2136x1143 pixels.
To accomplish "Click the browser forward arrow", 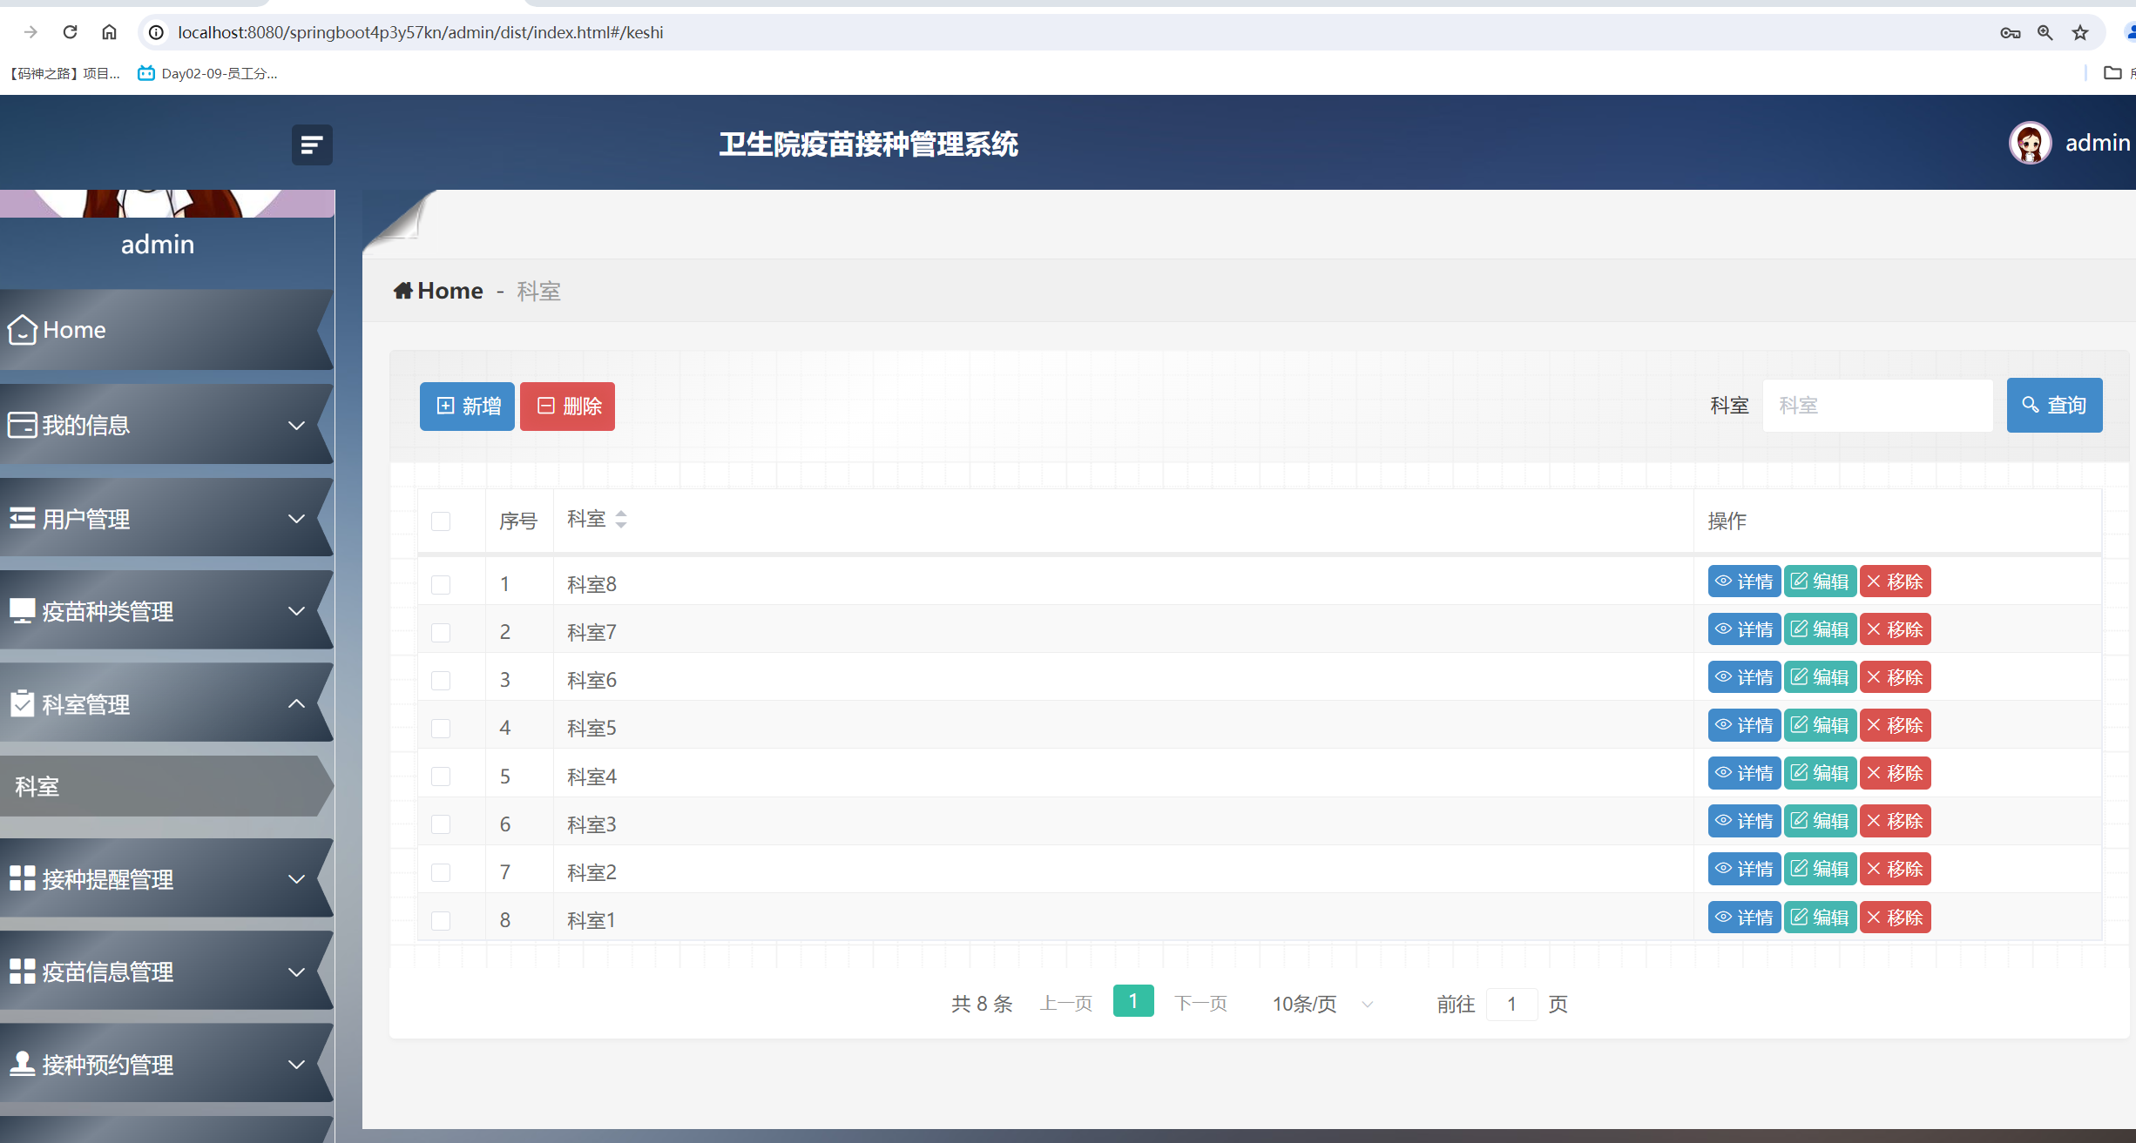I will 31,32.
